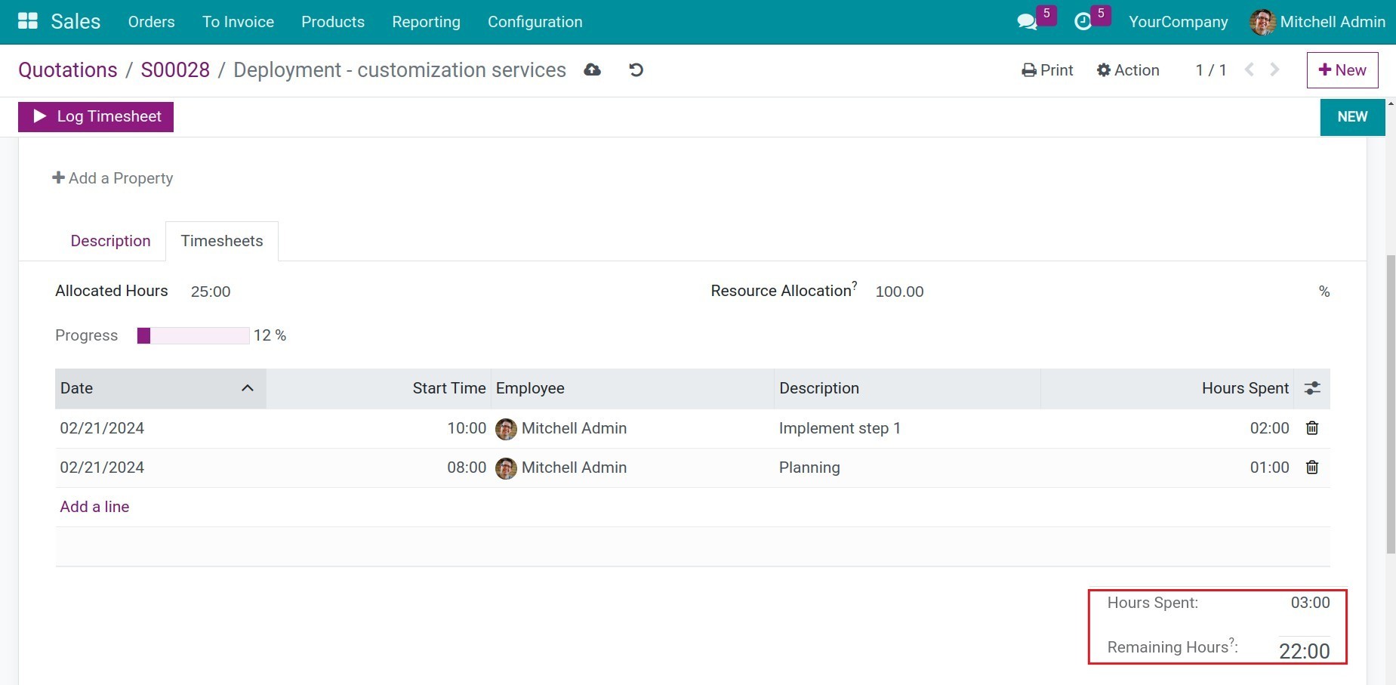Click the 1 / 1 pager counter
Image resolution: width=1396 pixels, height=685 pixels.
(1211, 70)
